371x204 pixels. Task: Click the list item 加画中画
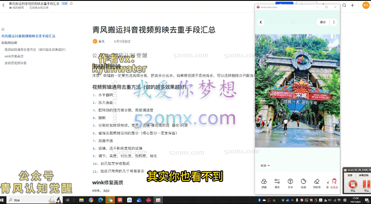coord(106,141)
